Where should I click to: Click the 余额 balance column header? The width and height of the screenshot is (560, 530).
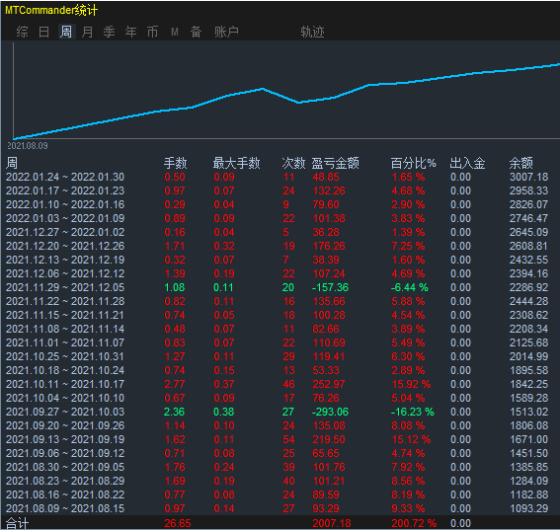(x=520, y=163)
